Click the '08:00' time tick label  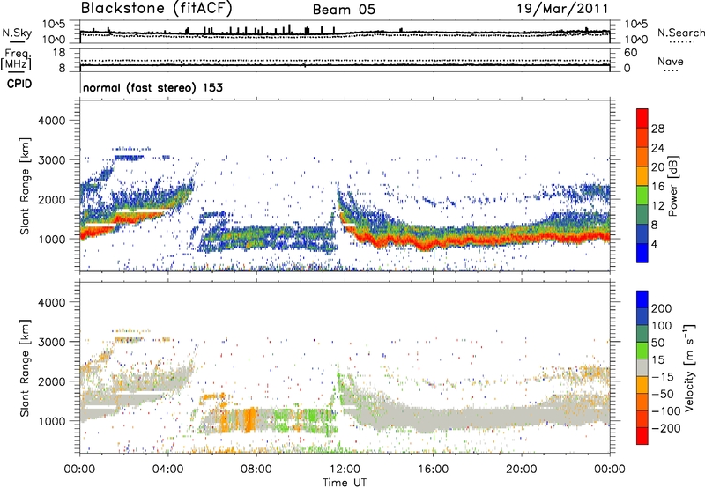click(256, 470)
